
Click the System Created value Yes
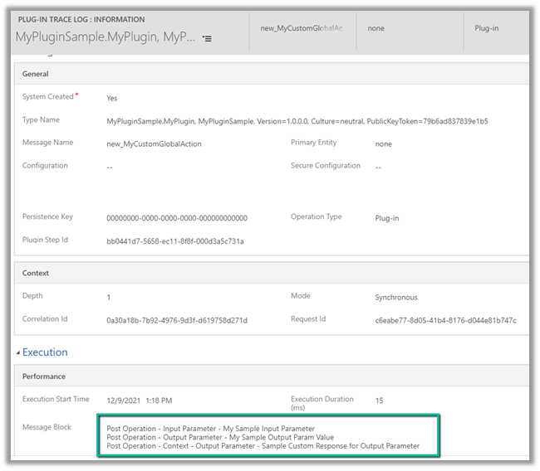[x=112, y=98]
